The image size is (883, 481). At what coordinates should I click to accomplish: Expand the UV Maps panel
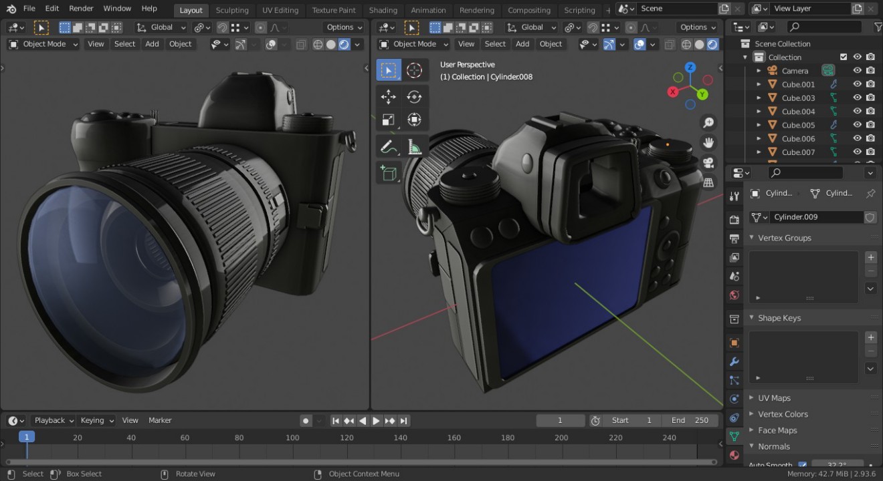point(774,398)
